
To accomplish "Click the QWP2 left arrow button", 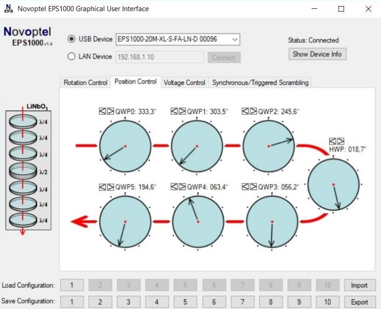I will (245, 112).
